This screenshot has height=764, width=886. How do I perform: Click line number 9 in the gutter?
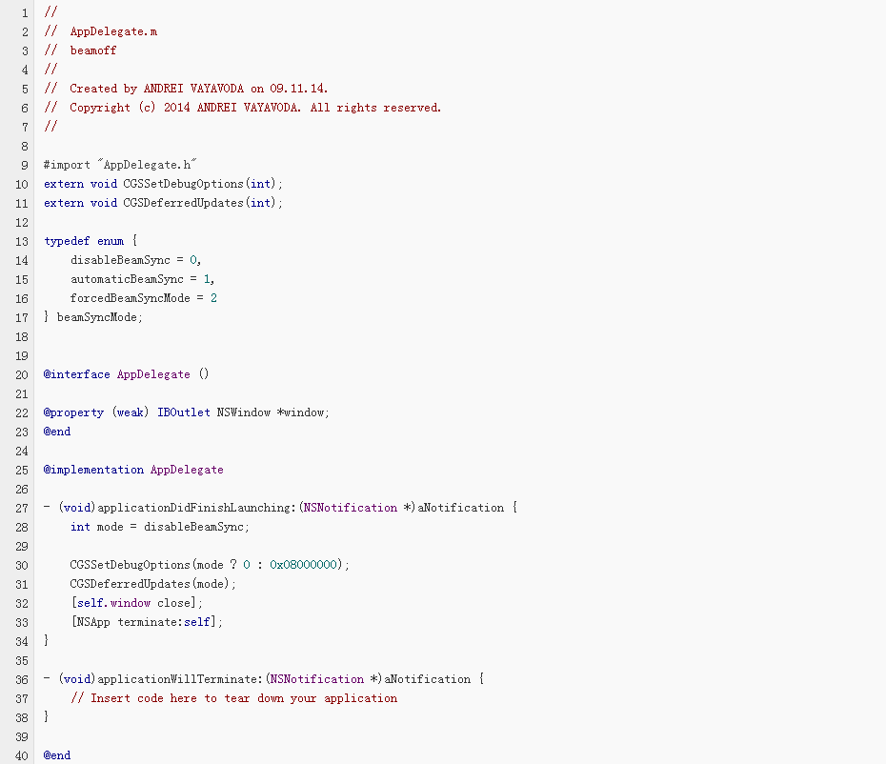(x=25, y=165)
